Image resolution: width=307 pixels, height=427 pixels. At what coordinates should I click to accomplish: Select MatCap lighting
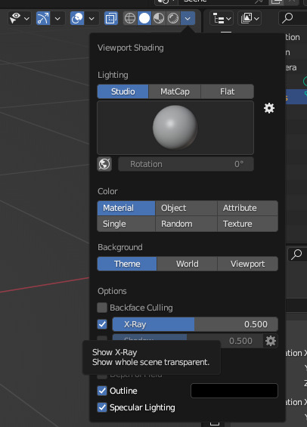175,91
